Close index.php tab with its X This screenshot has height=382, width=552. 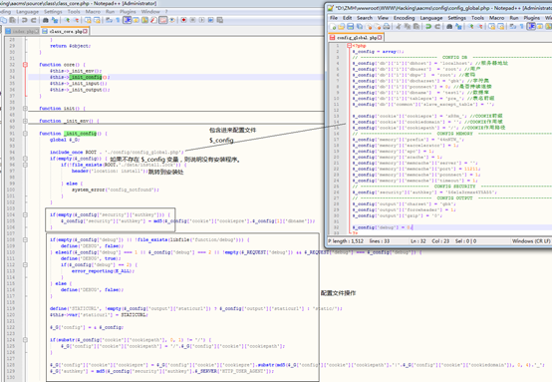click(x=37, y=31)
